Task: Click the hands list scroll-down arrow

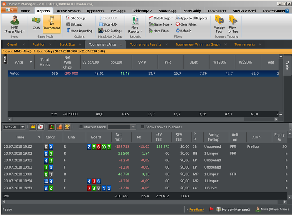Action: (289, 197)
